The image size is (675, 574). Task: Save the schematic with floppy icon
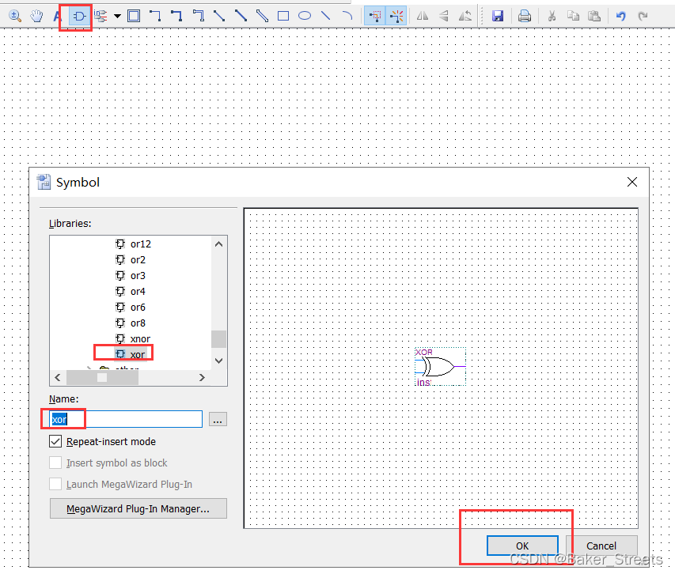click(498, 17)
